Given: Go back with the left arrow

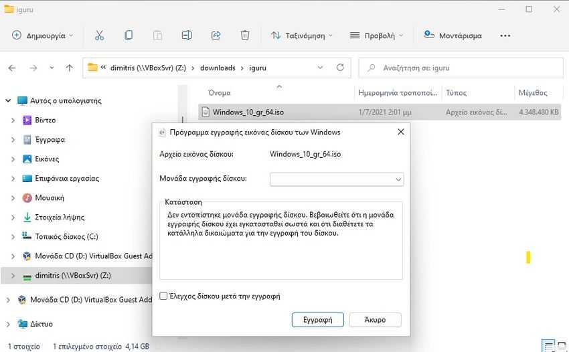Looking at the screenshot, I should click(x=12, y=68).
